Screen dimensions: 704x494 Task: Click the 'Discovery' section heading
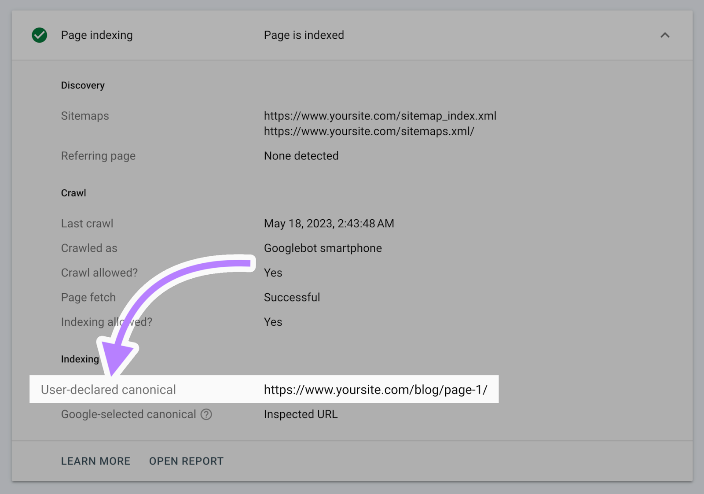[83, 85]
